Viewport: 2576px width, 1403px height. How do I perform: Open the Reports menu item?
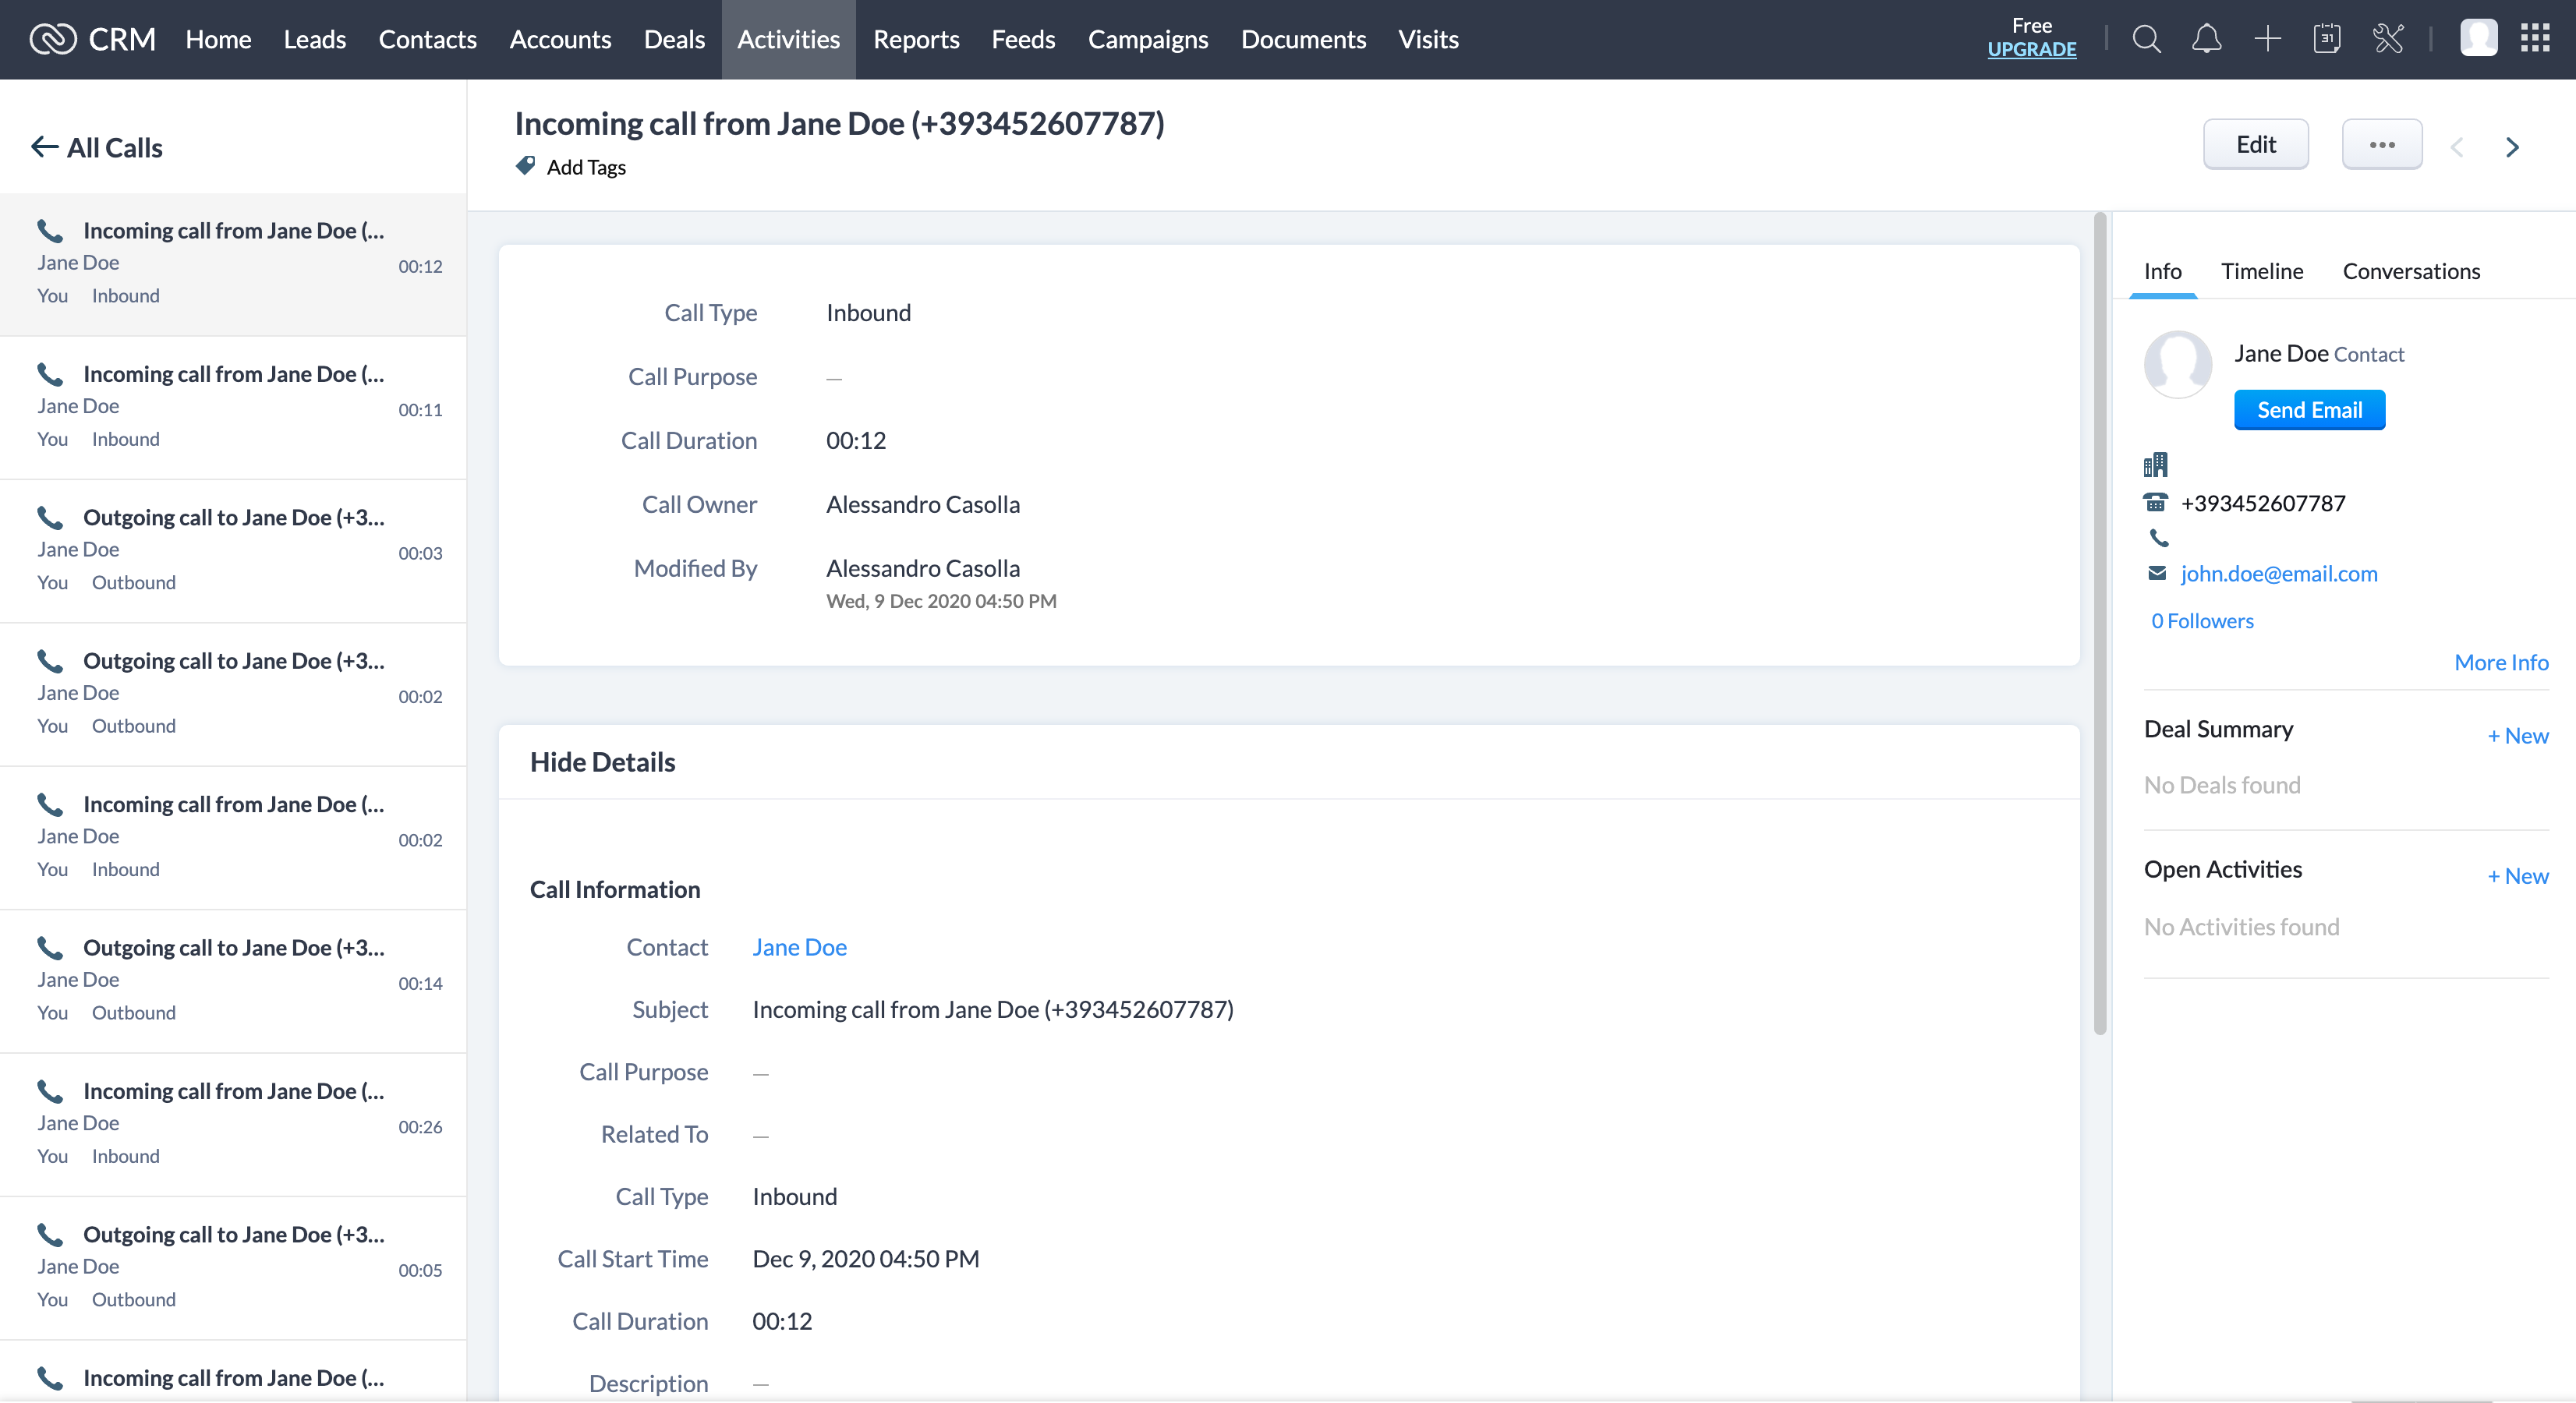tap(915, 39)
